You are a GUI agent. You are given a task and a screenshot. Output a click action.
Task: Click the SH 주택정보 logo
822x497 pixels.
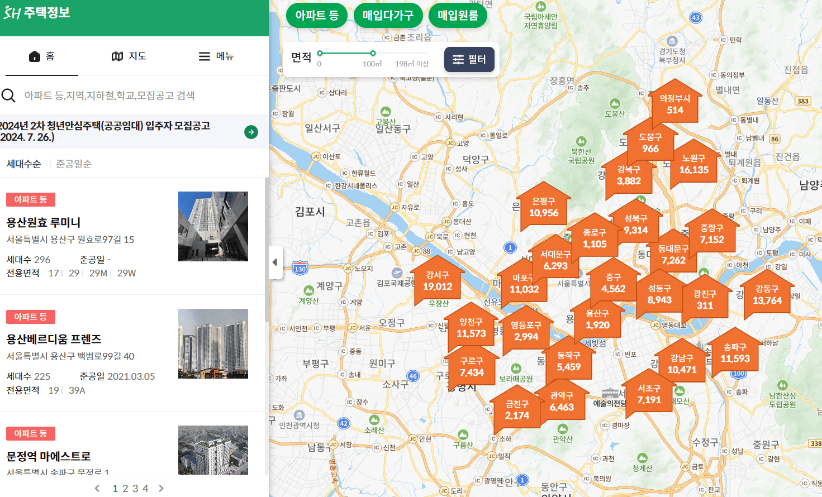pos(37,12)
